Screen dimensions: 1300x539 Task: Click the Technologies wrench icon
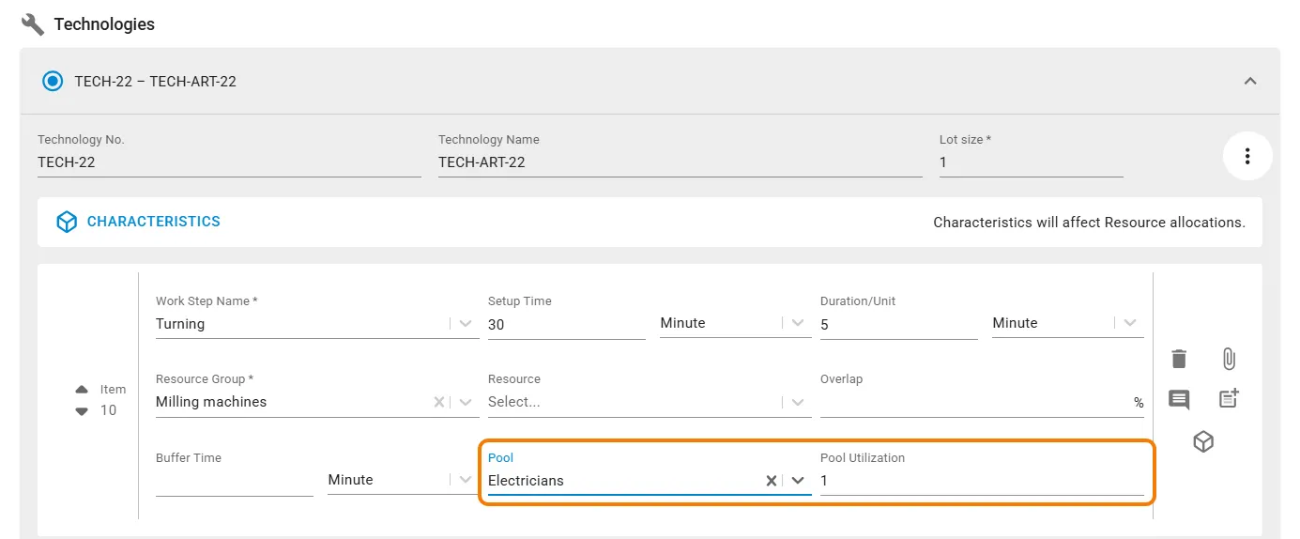pyautogui.click(x=33, y=23)
